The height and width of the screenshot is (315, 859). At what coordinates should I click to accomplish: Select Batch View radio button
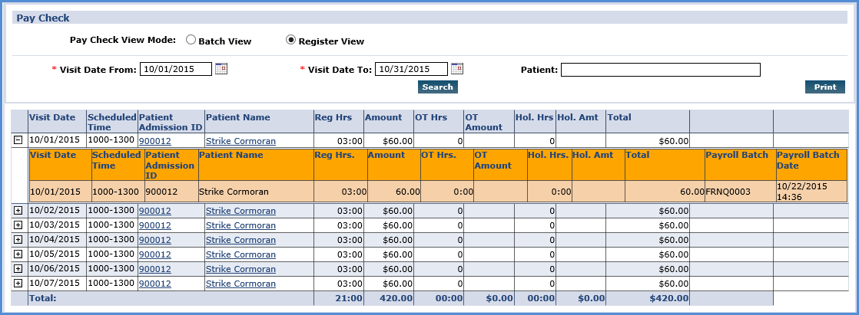point(191,40)
